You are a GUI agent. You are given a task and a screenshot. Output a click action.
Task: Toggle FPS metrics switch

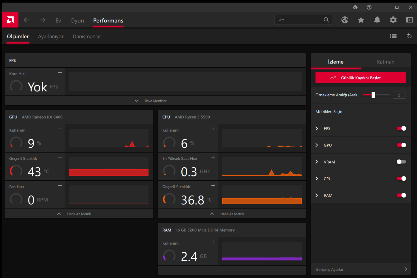(401, 128)
